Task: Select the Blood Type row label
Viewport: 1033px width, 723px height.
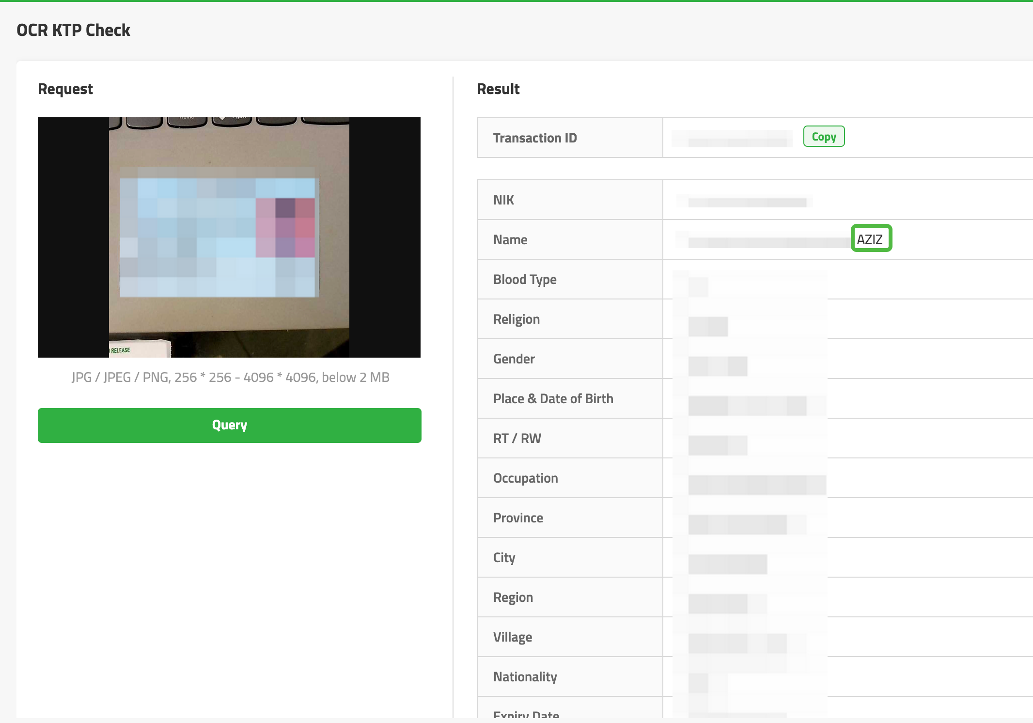Action: pyautogui.click(x=525, y=280)
